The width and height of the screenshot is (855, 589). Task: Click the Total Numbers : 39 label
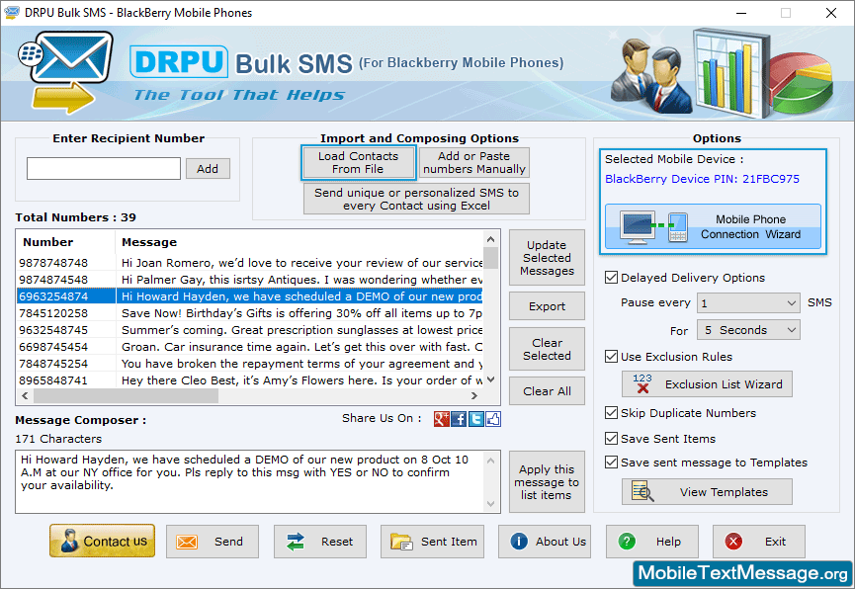(76, 217)
